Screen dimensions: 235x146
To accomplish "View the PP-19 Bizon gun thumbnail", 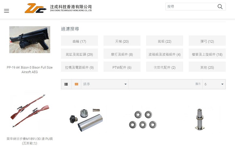I will coord(30,40).
